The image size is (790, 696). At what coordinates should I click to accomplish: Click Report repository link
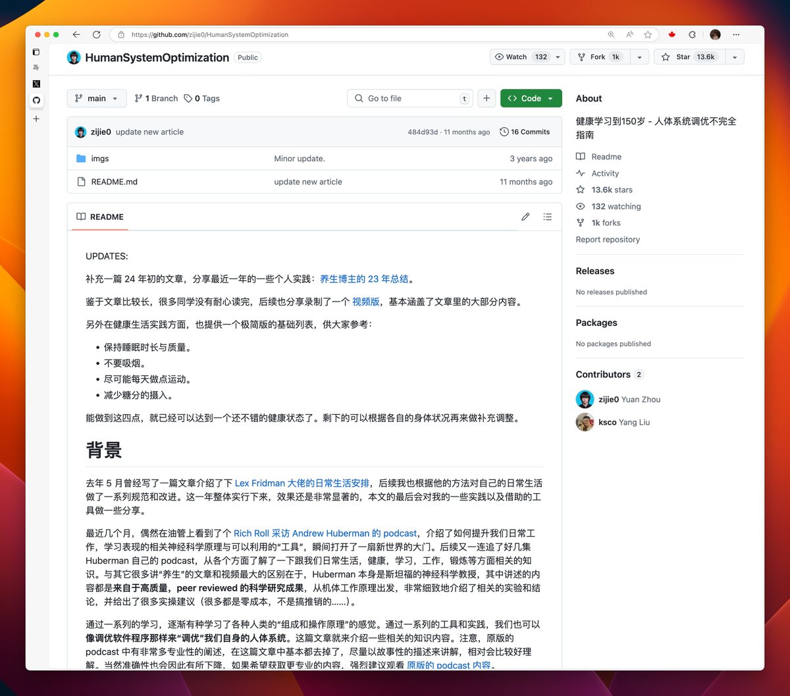tap(608, 239)
